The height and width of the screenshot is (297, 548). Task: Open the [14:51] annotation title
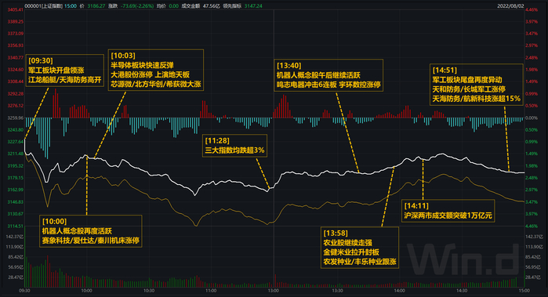445,71
